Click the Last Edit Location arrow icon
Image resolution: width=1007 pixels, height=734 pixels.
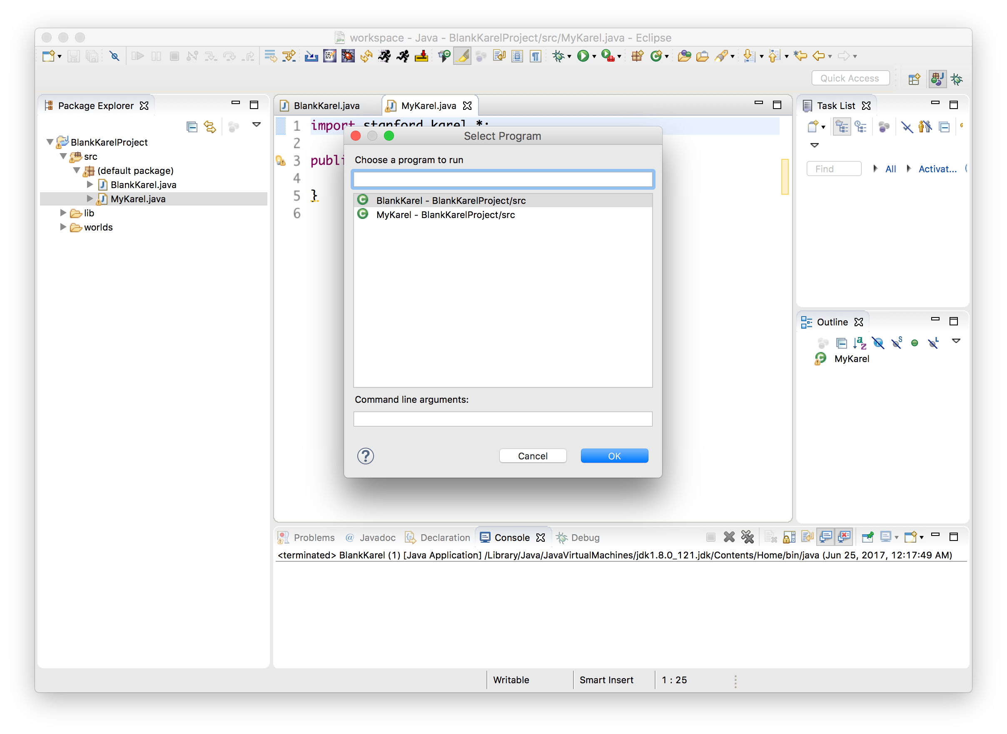[800, 56]
